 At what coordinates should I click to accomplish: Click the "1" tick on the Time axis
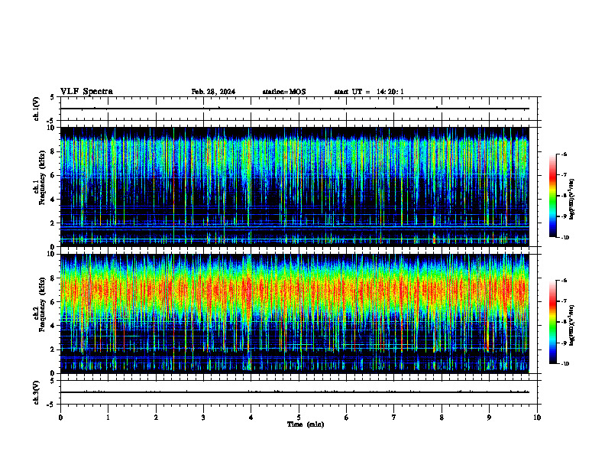pyautogui.click(x=108, y=418)
